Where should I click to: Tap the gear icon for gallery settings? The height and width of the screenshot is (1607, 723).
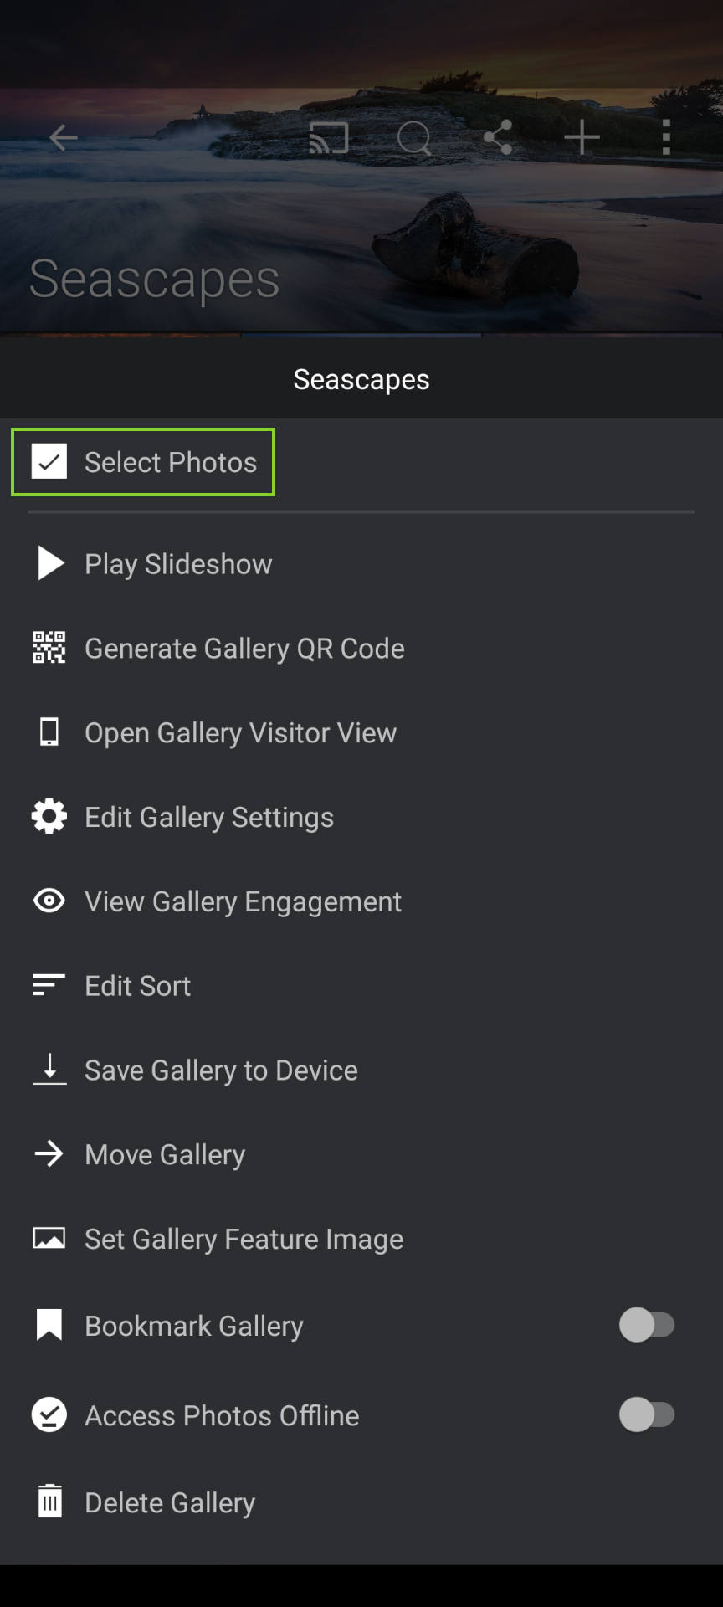click(x=49, y=816)
